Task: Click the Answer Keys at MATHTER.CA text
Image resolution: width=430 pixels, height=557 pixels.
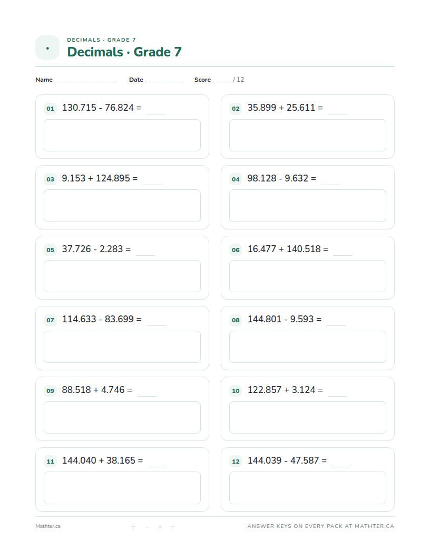Action: [321, 526]
